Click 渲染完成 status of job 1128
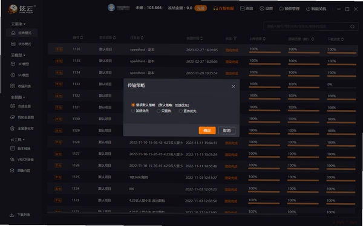The image size is (363, 226). click(231, 143)
